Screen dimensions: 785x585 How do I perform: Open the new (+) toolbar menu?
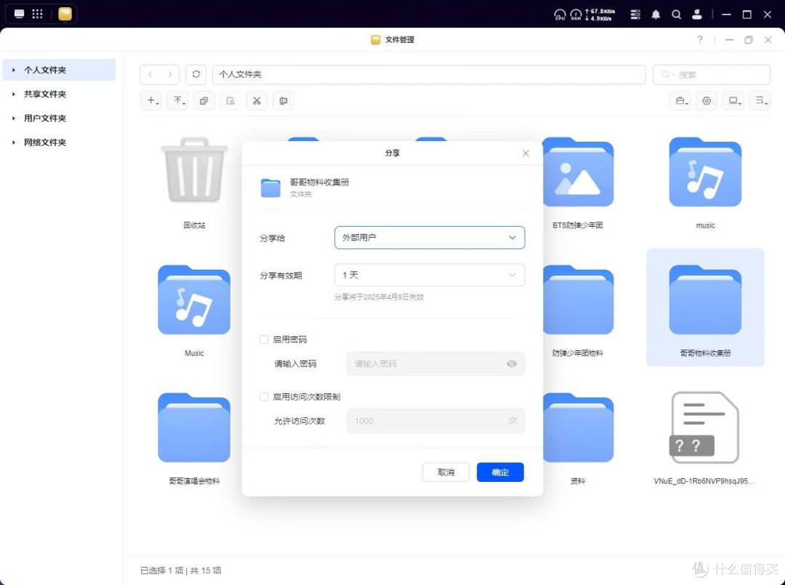point(152,100)
